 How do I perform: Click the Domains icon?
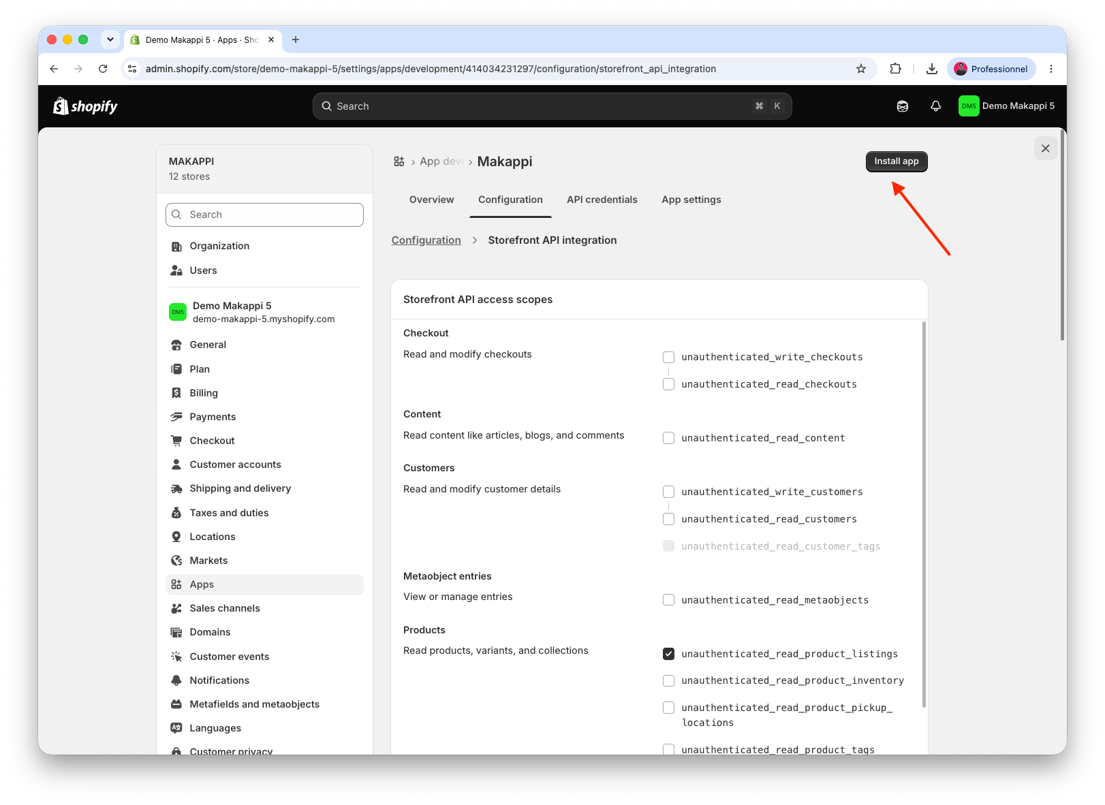tap(176, 632)
